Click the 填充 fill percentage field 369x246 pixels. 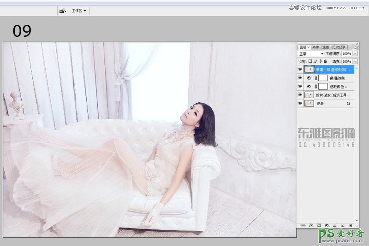coord(346,61)
